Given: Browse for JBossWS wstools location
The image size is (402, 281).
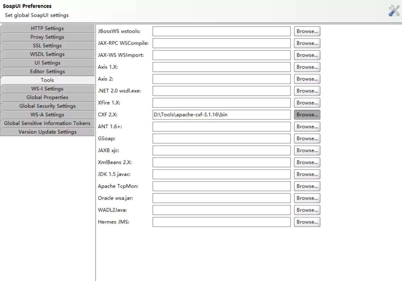Looking at the screenshot, I should (307, 31).
